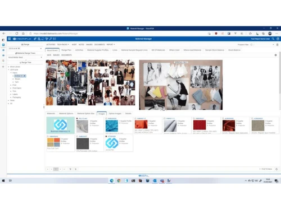Open mood board settings gear icon
The height and width of the screenshot is (210, 281).
[x=275, y=55]
